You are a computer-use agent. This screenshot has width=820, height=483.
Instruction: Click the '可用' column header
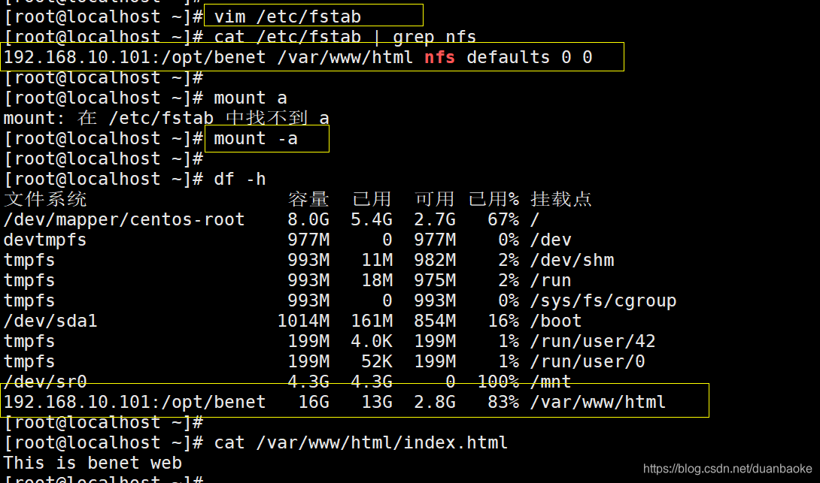435,199
